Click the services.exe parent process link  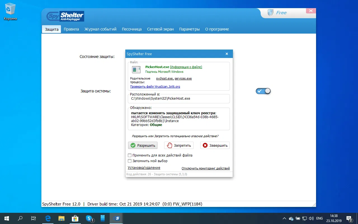pyautogui.click(x=183, y=79)
